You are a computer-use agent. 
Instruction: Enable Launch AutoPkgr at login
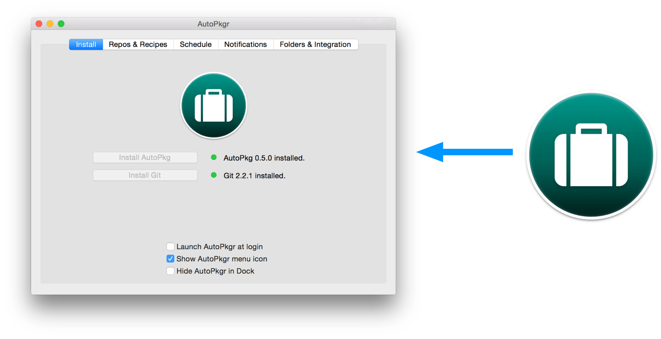point(170,247)
